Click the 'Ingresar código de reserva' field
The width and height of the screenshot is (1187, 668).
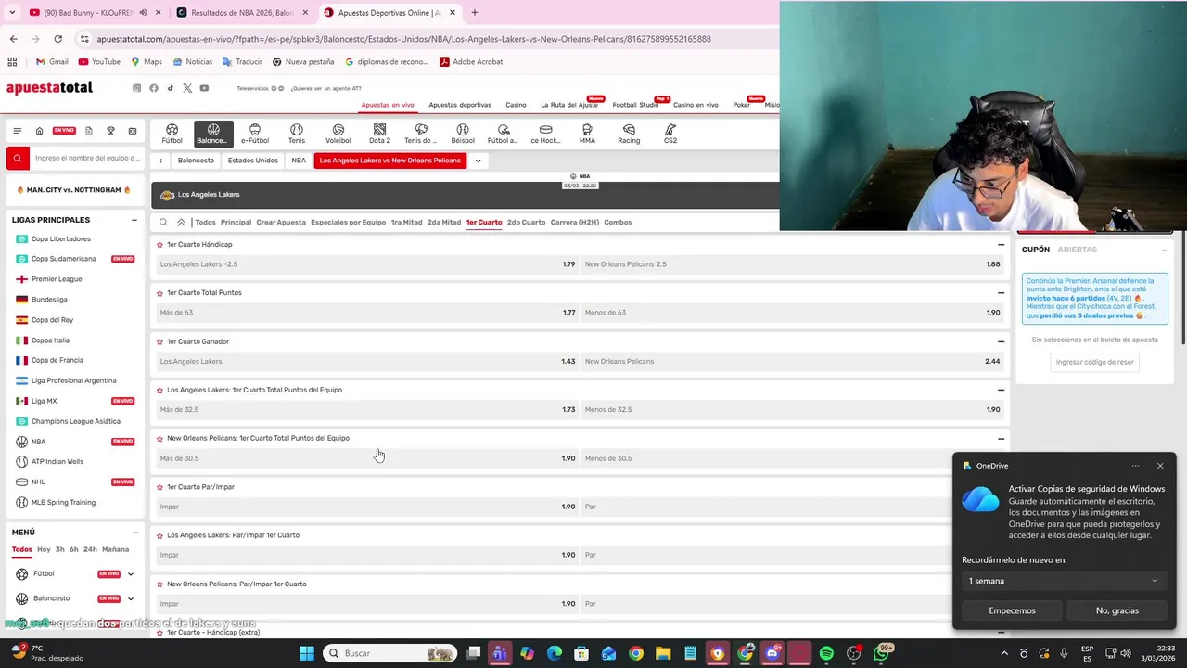pyautogui.click(x=1094, y=362)
